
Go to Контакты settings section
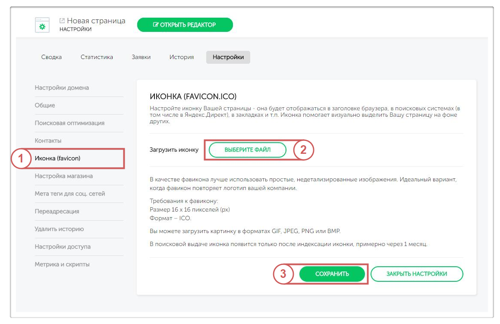point(48,140)
